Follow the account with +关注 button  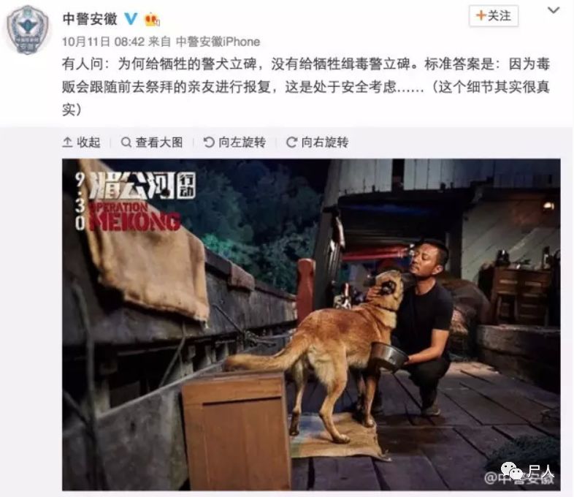[x=493, y=16]
